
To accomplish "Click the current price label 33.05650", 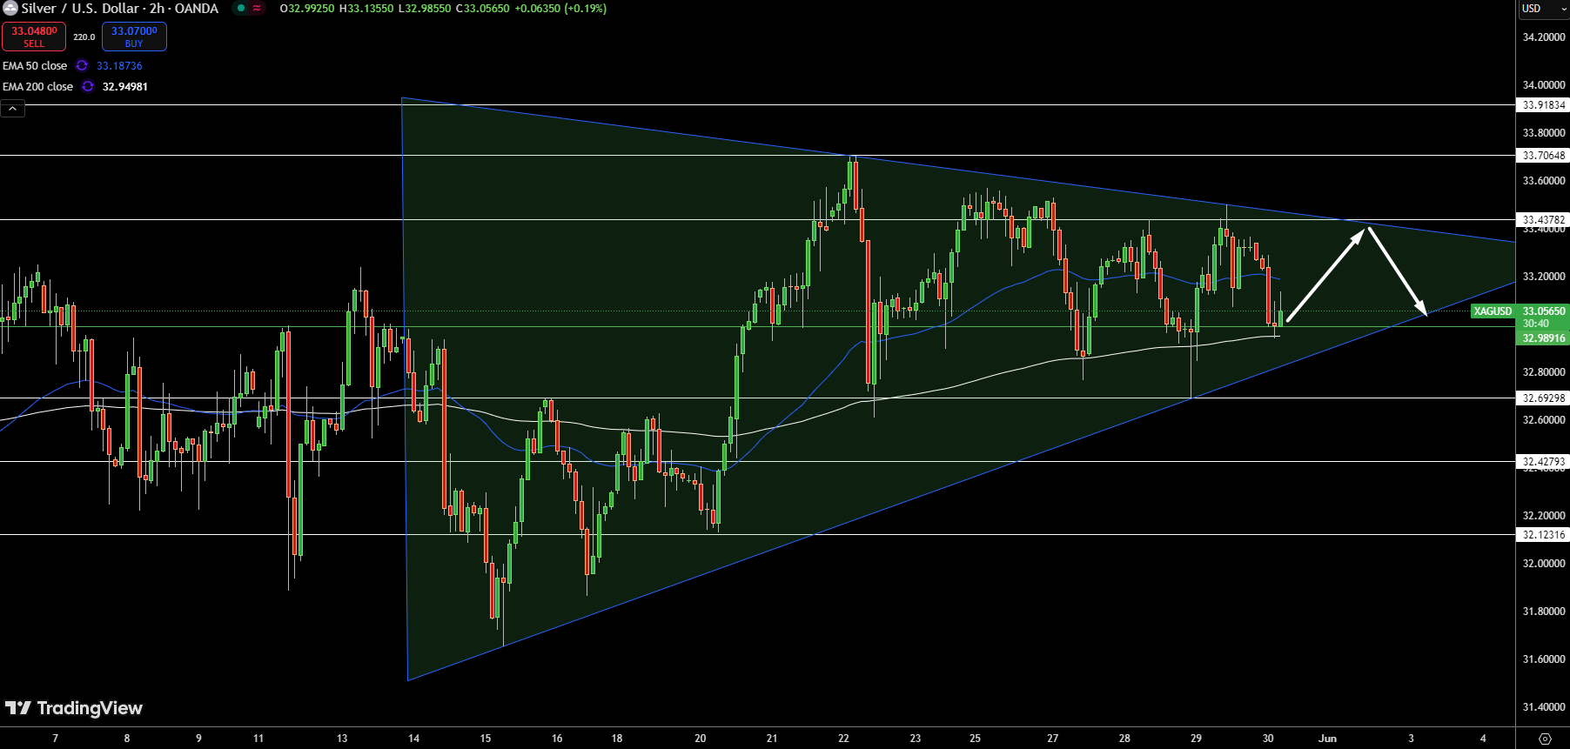I will (1543, 311).
